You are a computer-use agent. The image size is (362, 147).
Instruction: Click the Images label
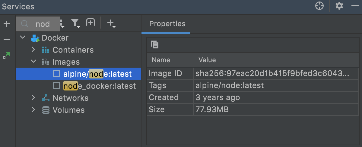point(66,62)
